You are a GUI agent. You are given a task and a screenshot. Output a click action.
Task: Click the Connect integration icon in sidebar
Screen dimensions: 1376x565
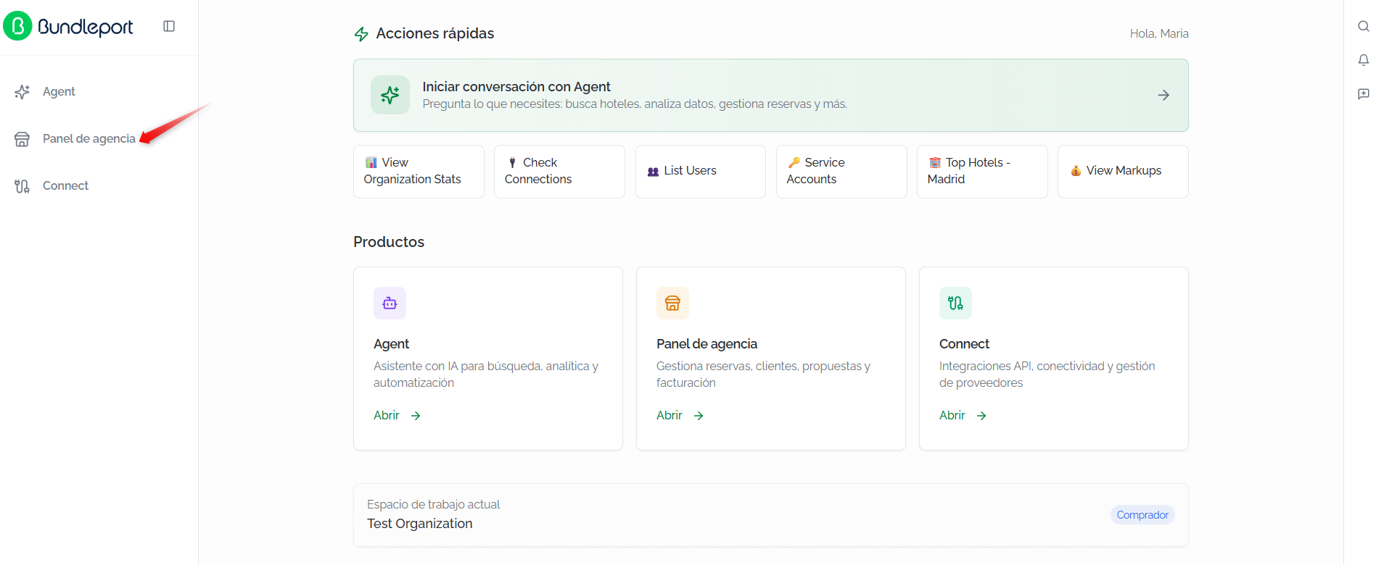22,186
